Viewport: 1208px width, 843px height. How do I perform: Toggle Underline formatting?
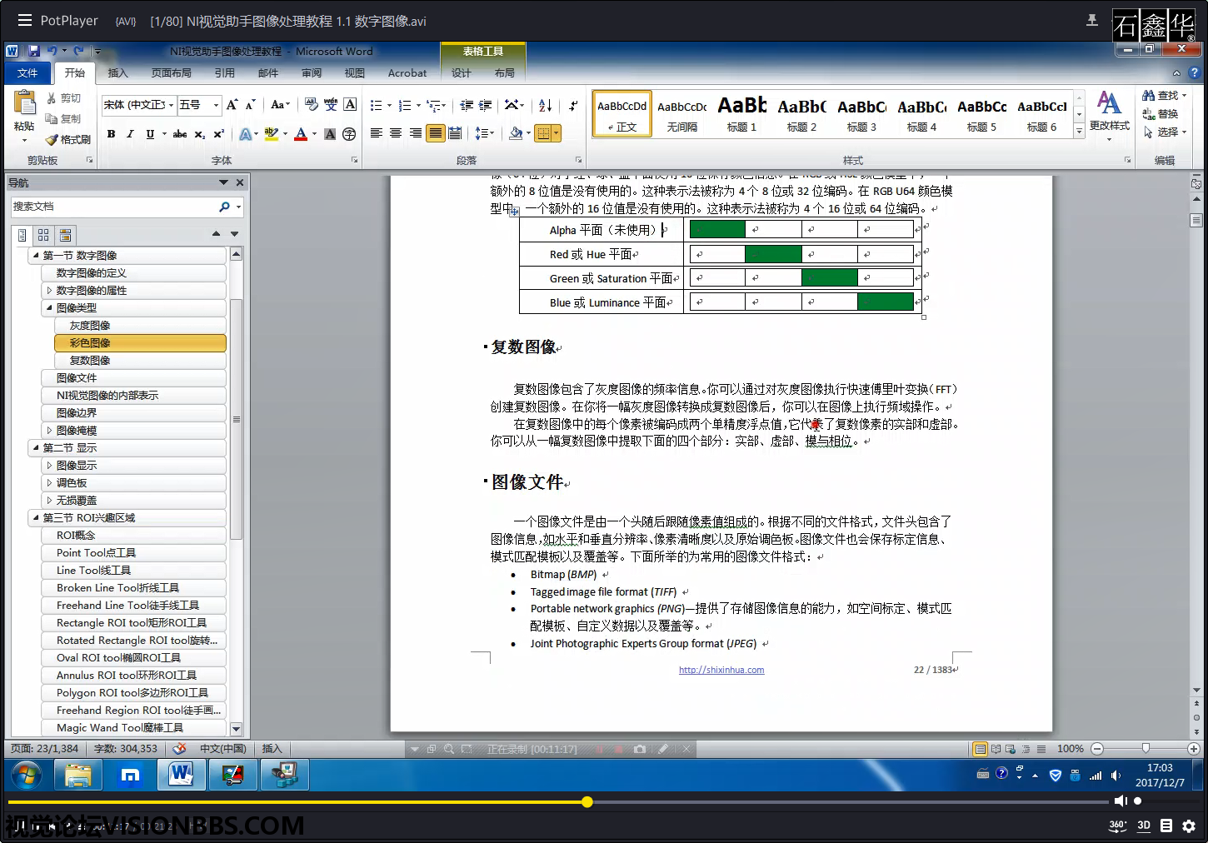pos(150,134)
